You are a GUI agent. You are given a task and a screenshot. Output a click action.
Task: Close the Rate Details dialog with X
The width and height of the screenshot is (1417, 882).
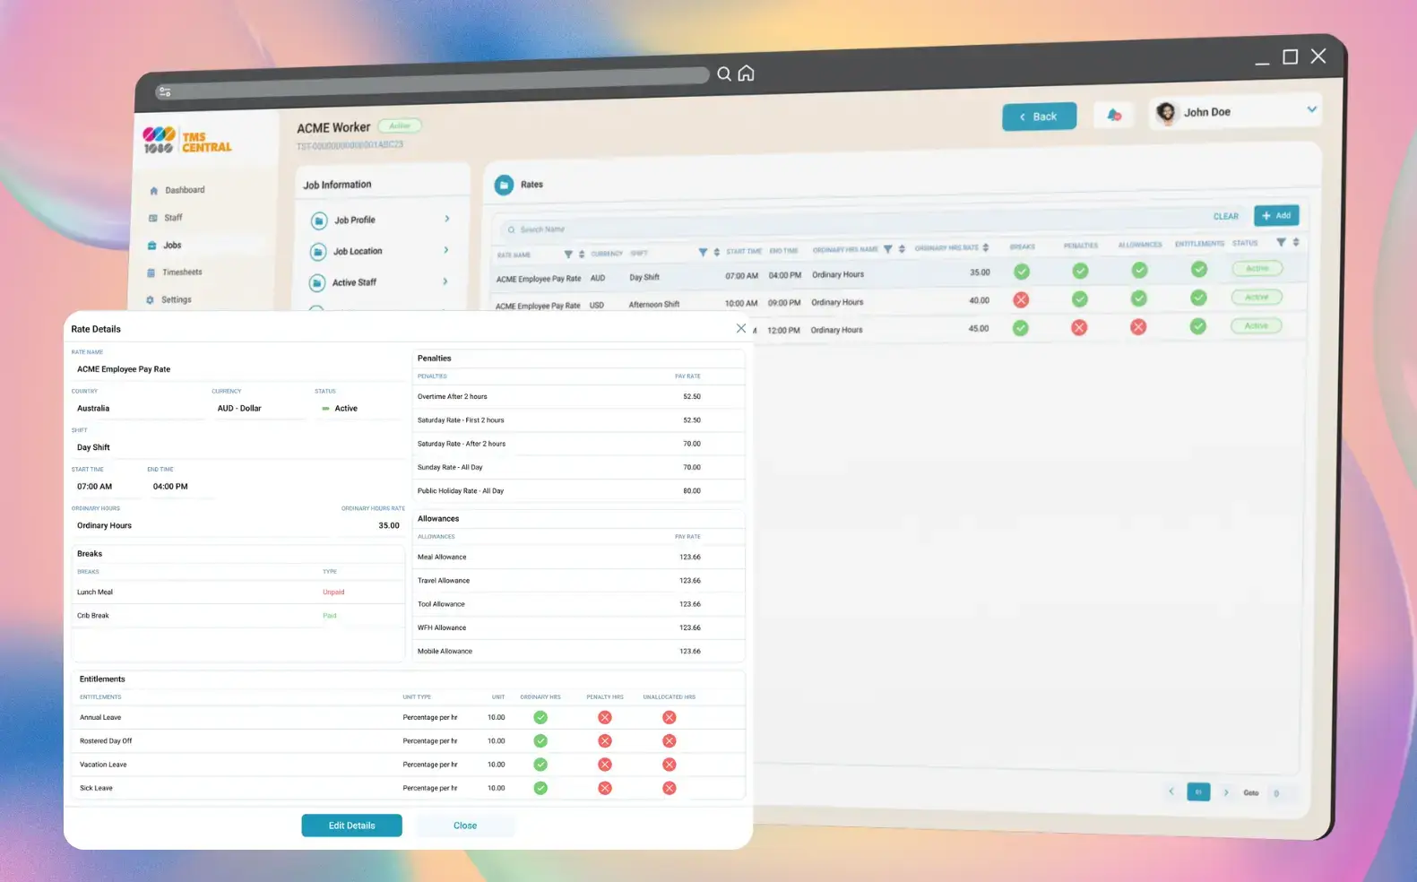point(740,328)
